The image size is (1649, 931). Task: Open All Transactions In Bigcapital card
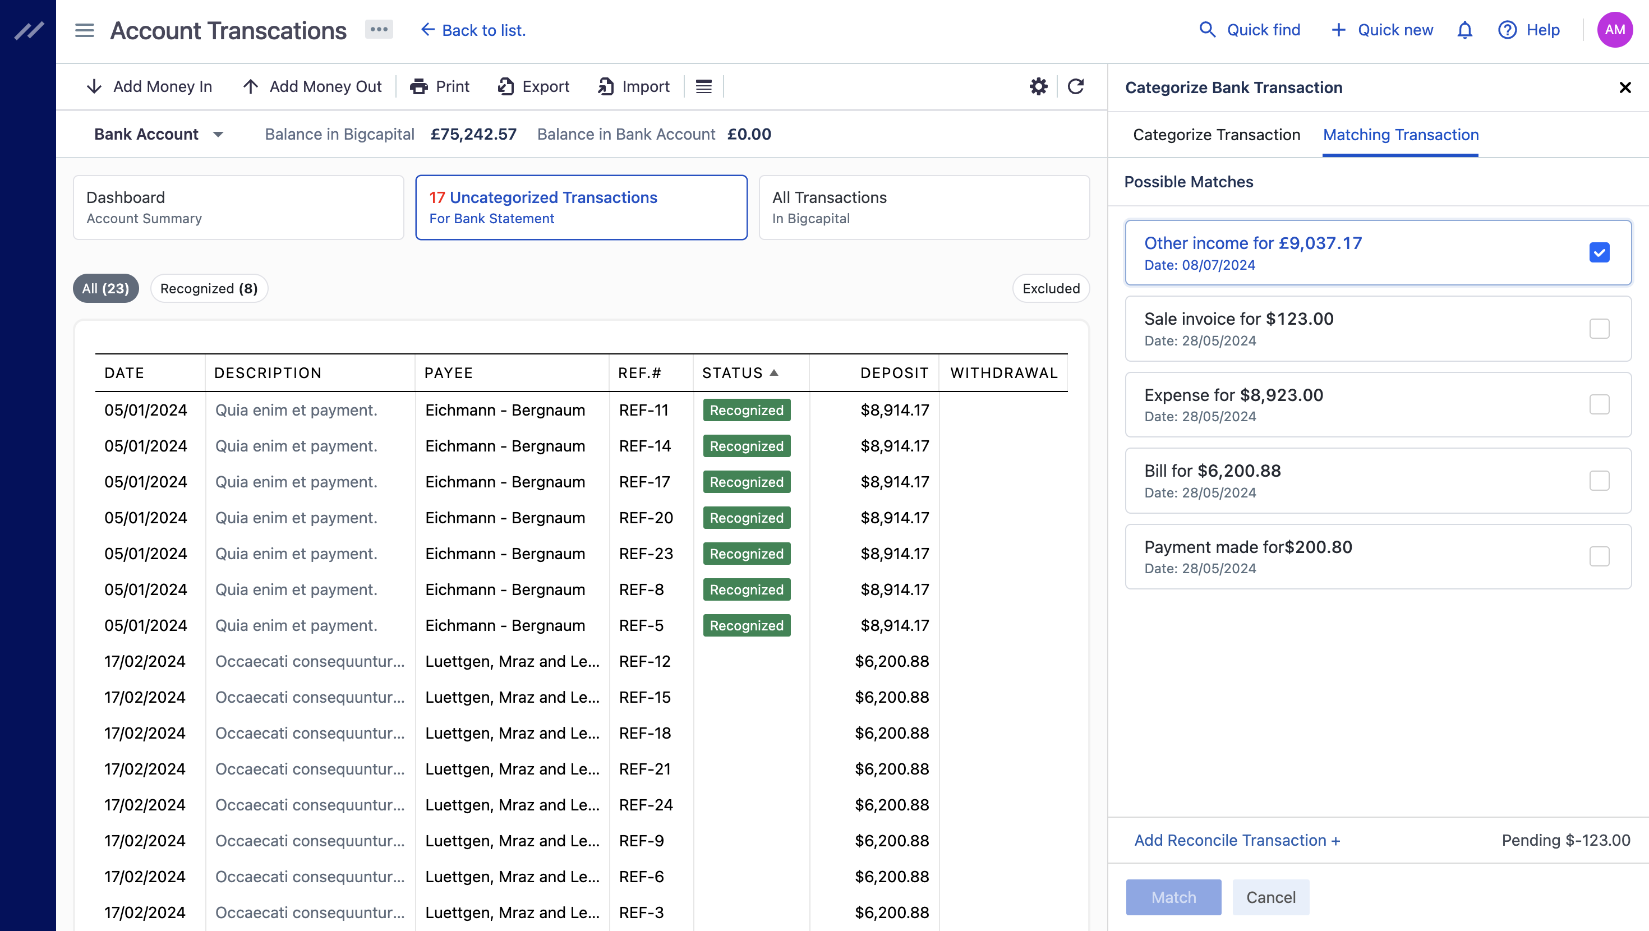(x=924, y=208)
